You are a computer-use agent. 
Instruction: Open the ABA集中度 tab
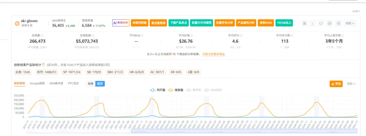point(56,83)
